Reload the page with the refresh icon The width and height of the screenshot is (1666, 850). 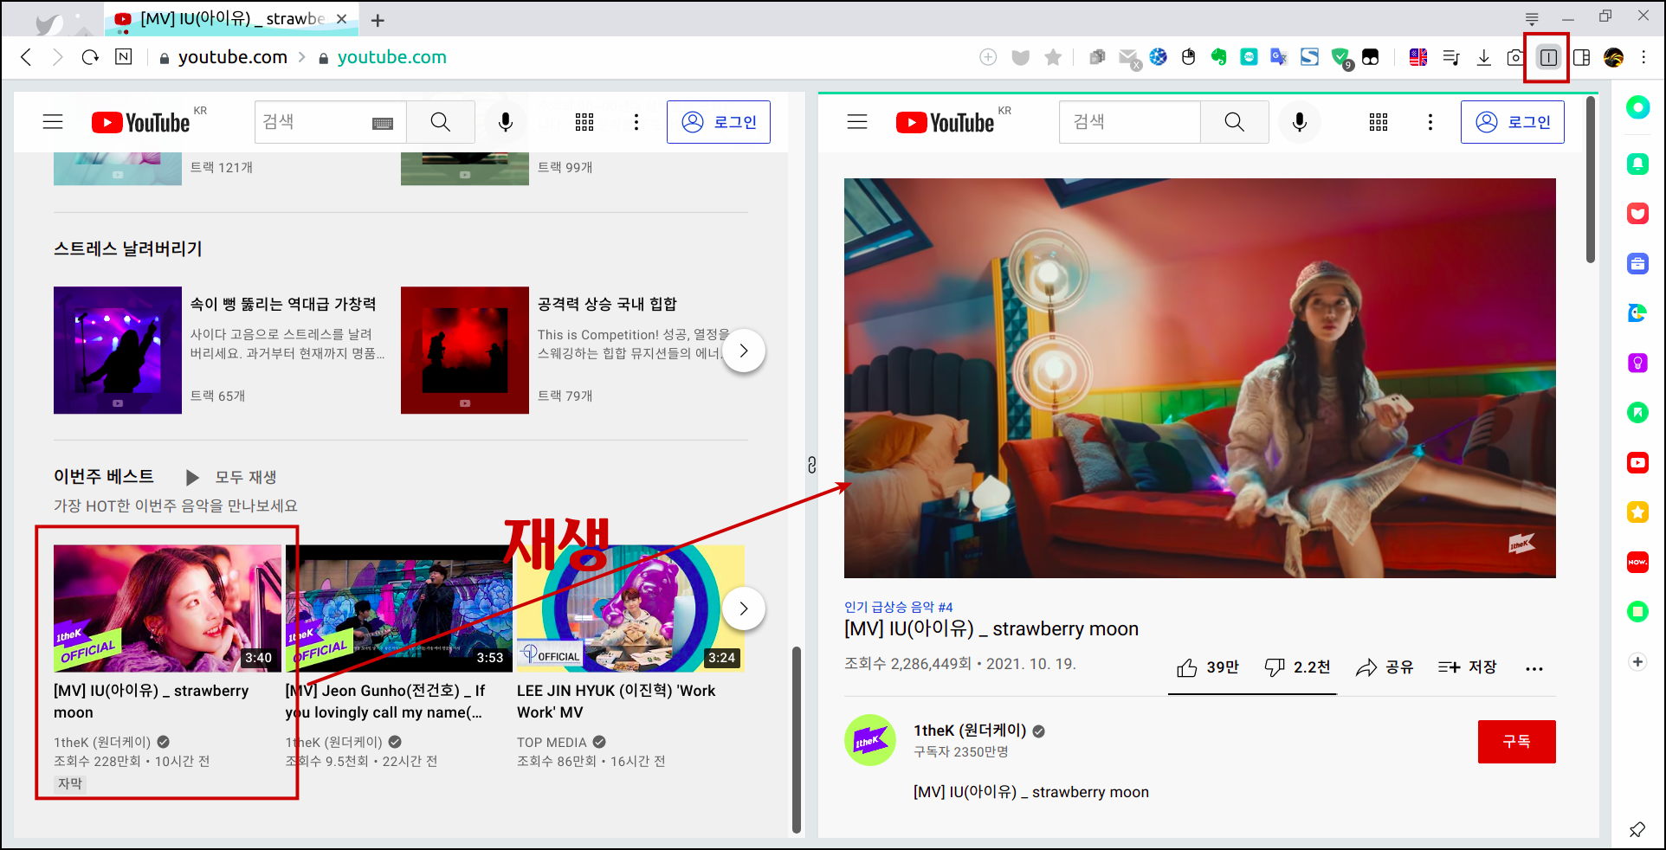tap(90, 57)
